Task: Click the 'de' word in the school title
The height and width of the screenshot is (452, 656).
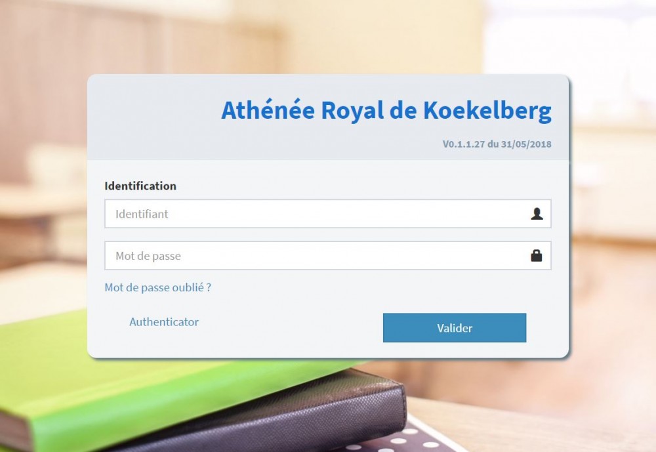Action: [403, 110]
